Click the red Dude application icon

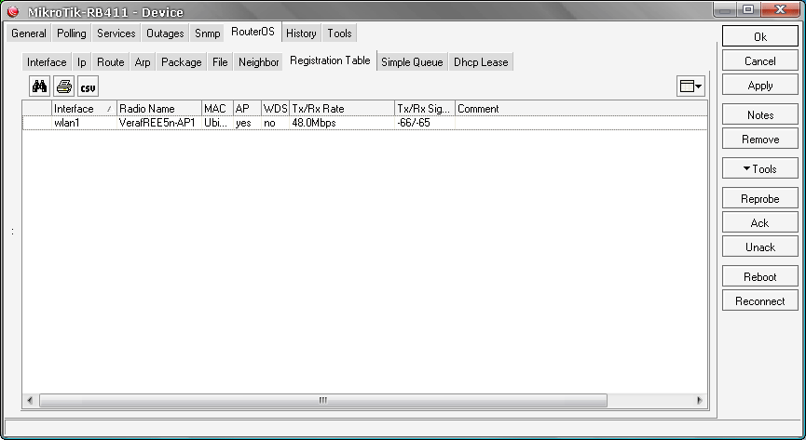point(13,12)
